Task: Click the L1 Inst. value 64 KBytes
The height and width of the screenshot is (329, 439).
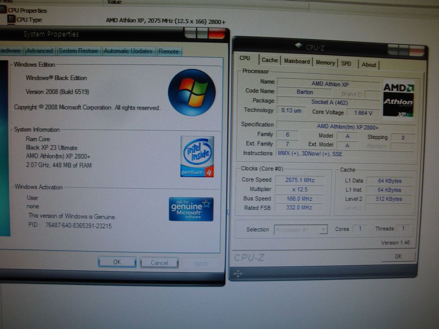Action: coord(389,190)
